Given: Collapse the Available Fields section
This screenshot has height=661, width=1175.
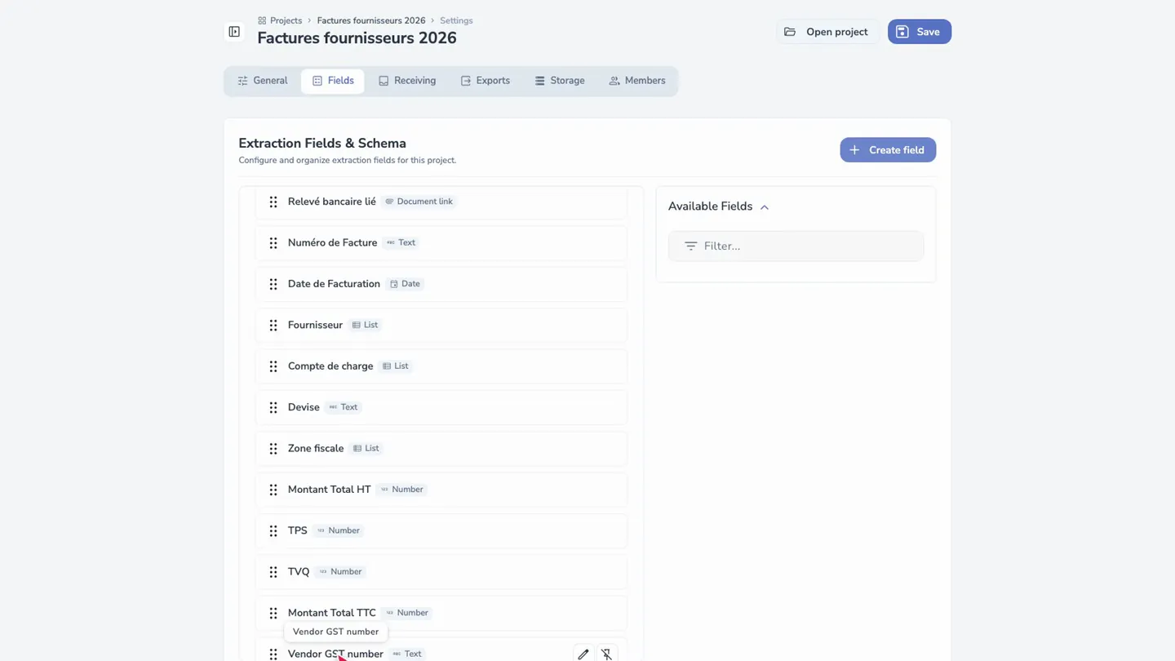Looking at the screenshot, I should click(765, 207).
